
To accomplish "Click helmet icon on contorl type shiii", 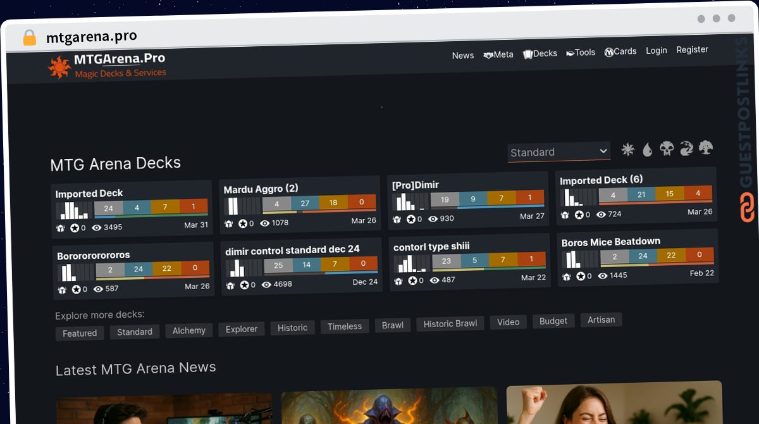I will point(398,281).
